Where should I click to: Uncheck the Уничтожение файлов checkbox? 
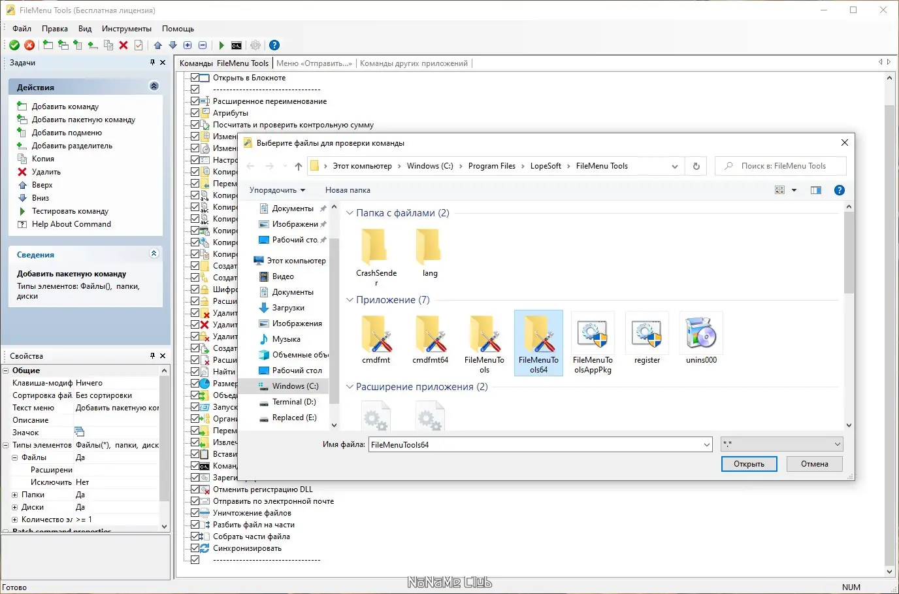(195, 513)
